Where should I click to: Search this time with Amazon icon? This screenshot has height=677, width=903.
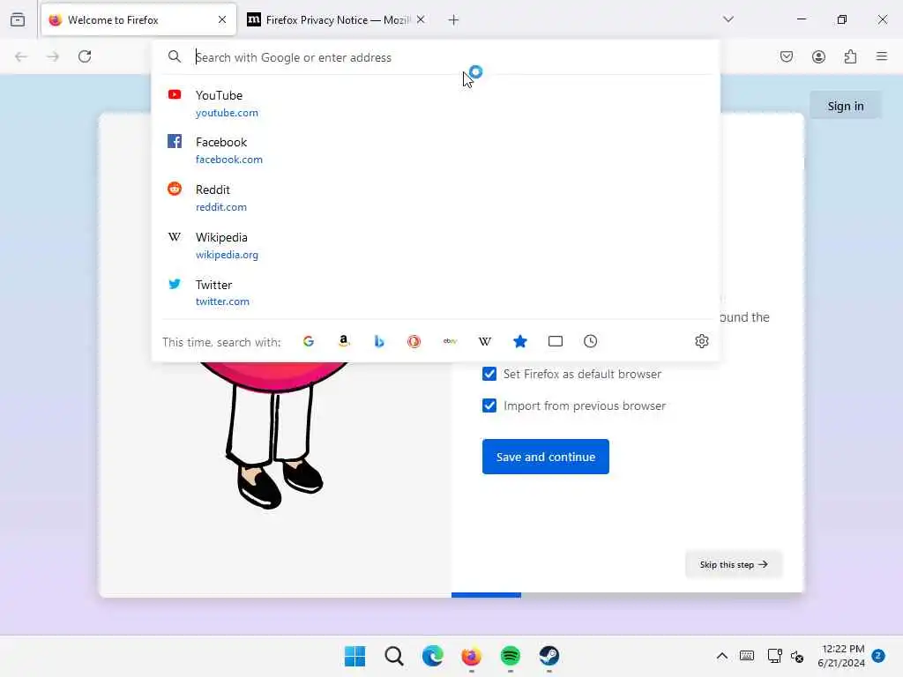point(344,341)
